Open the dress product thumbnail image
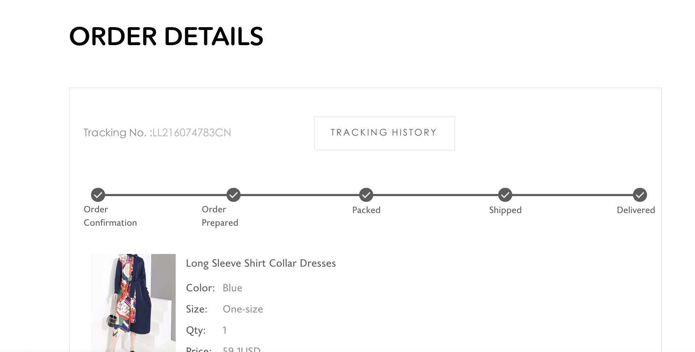 tap(133, 303)
